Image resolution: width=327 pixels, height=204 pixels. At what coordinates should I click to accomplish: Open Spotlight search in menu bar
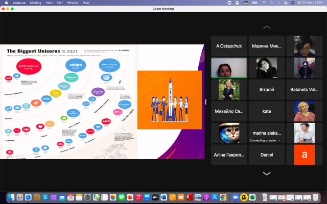pos(271,3)
